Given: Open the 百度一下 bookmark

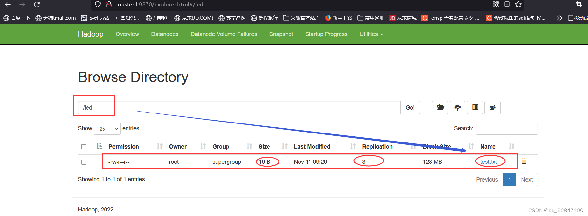Looking at the screenshot, I should point(17,18).
